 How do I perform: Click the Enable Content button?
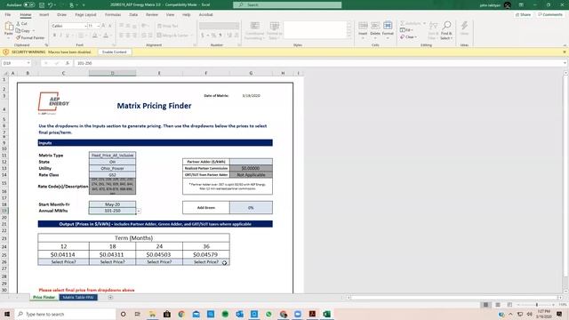tap(115, 52)
